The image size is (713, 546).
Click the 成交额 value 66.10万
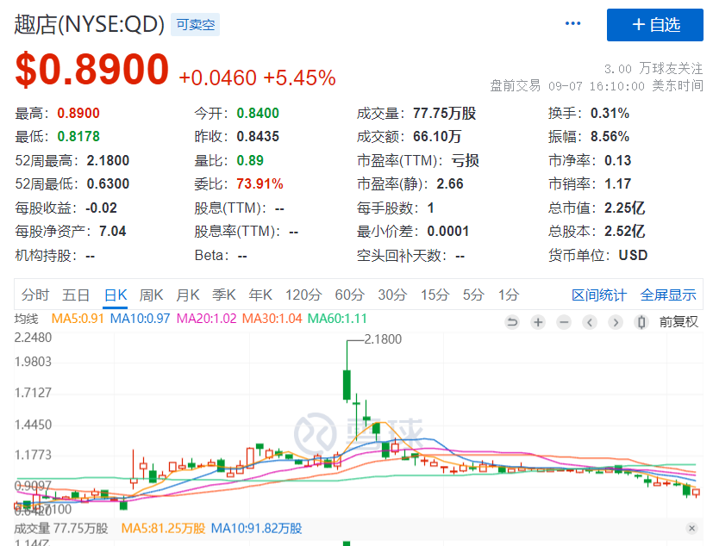click(x=437, y=136)
